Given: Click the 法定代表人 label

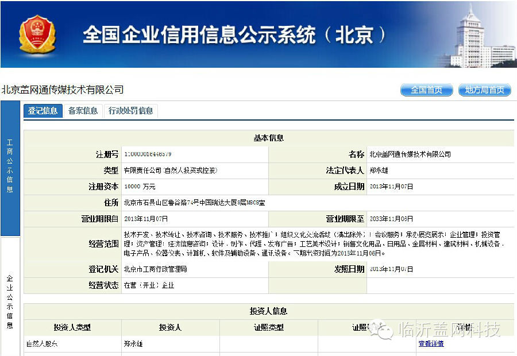Looking at the screenshot, I should (x=345, y=170).
